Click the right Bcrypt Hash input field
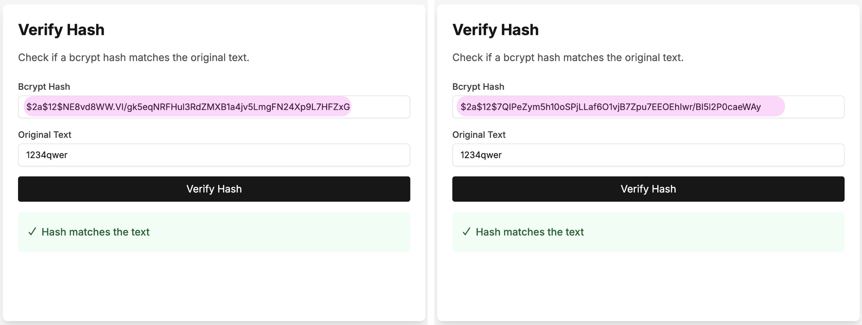Image resolution: width=862 pixels, height=325 pixels. pyautogui.click(x=648, y=107)
